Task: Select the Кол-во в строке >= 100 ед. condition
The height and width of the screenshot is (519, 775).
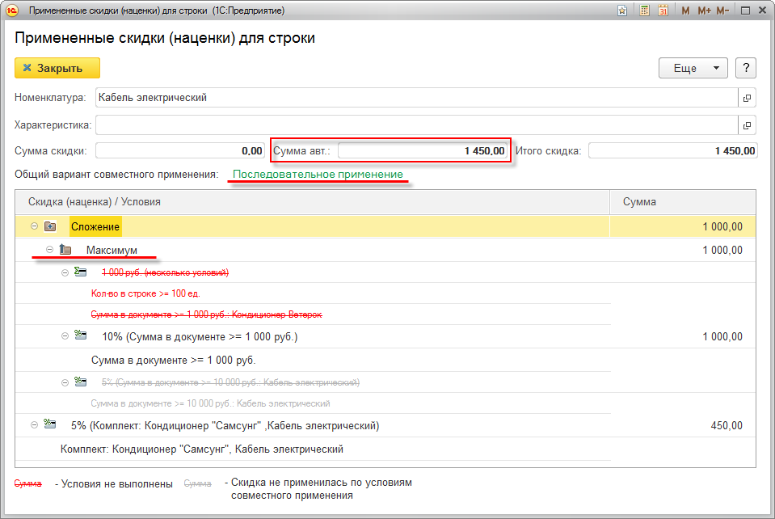Action: pos(145,293)
